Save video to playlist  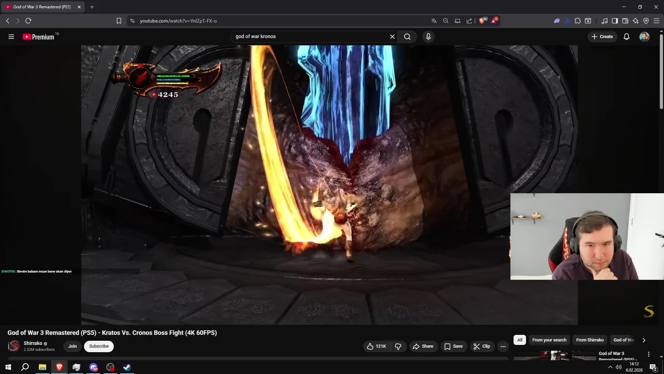pyautogui.click(x=453, y=346)
